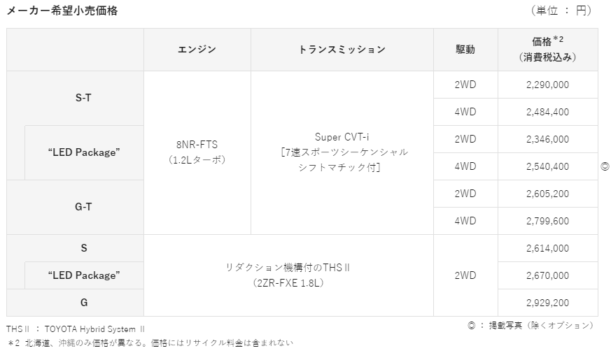The image size is (611, 353).
Task: Click the メーカー希望小売価格 heading
Action: [62, 10]
